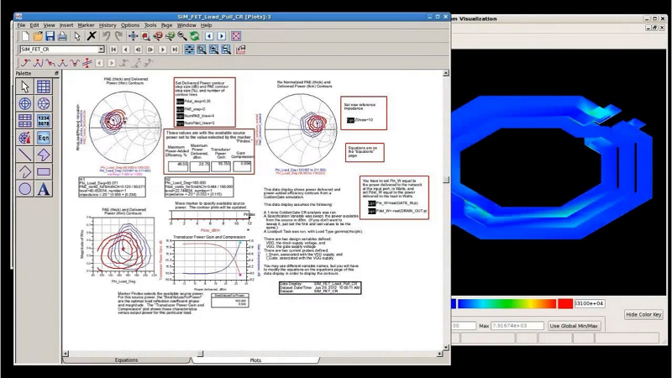Click Use Global Min/Max button
The width and height of the screenshot is (672, 378).
574,326
